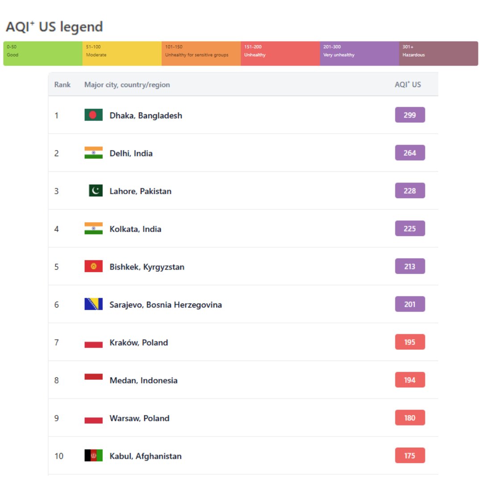Click Dhaka's 299 AQI badge
This screenshot has width=482, height=482.
410,115
